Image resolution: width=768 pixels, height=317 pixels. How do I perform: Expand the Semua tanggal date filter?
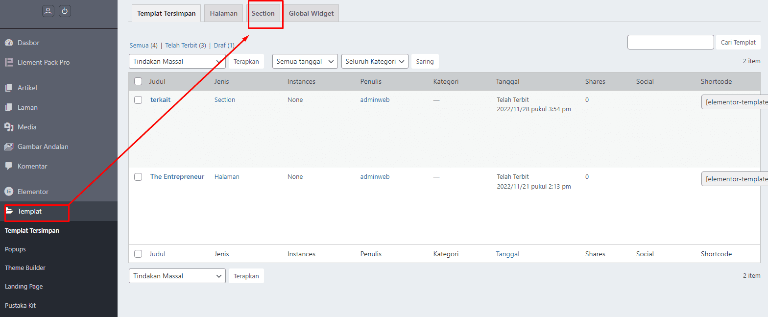click(x=305, y=61)
